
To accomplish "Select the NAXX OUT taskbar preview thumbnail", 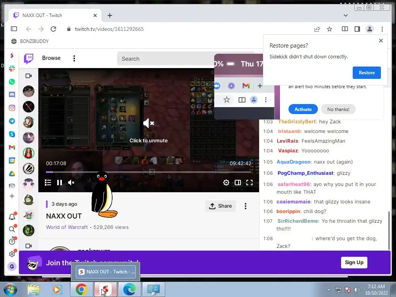I will point(106,272).
